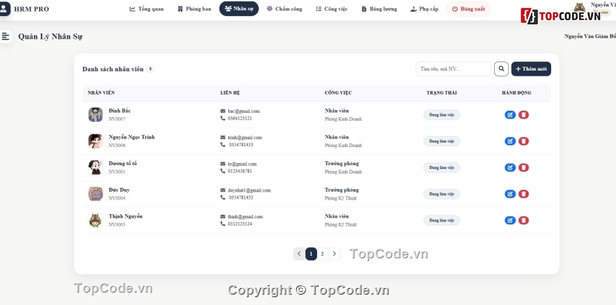
Task: Delete Đinh Bắc using trash icon
Action: tap(523, 115)
